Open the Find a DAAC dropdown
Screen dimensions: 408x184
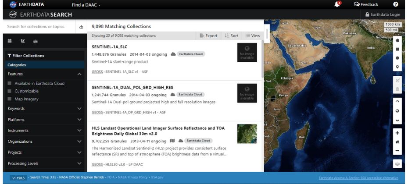86,5
